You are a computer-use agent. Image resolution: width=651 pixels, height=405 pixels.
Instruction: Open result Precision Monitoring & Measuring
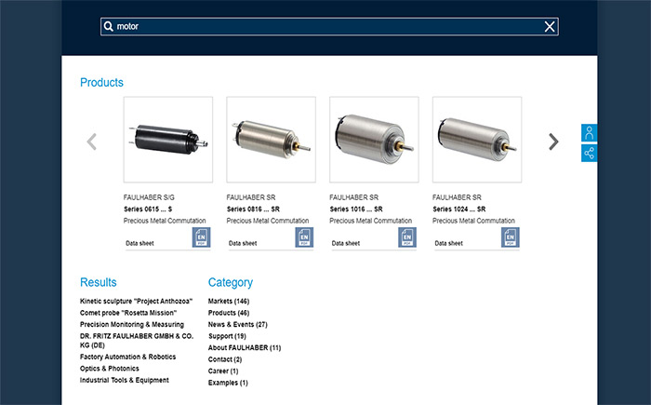click(x=132, y=324)
